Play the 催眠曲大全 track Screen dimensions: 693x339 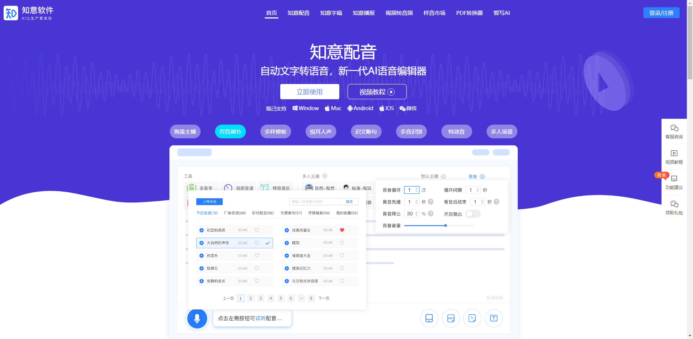pos(287,256)
